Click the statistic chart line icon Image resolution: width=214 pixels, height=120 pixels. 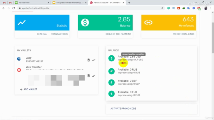pos(21,22)
